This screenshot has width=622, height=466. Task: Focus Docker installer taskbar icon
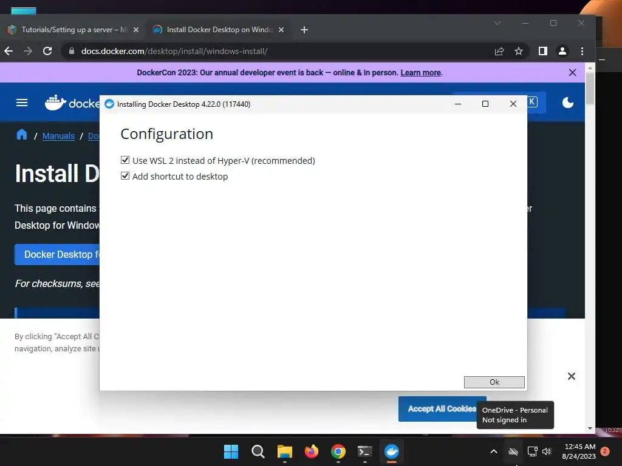[392, 451]
